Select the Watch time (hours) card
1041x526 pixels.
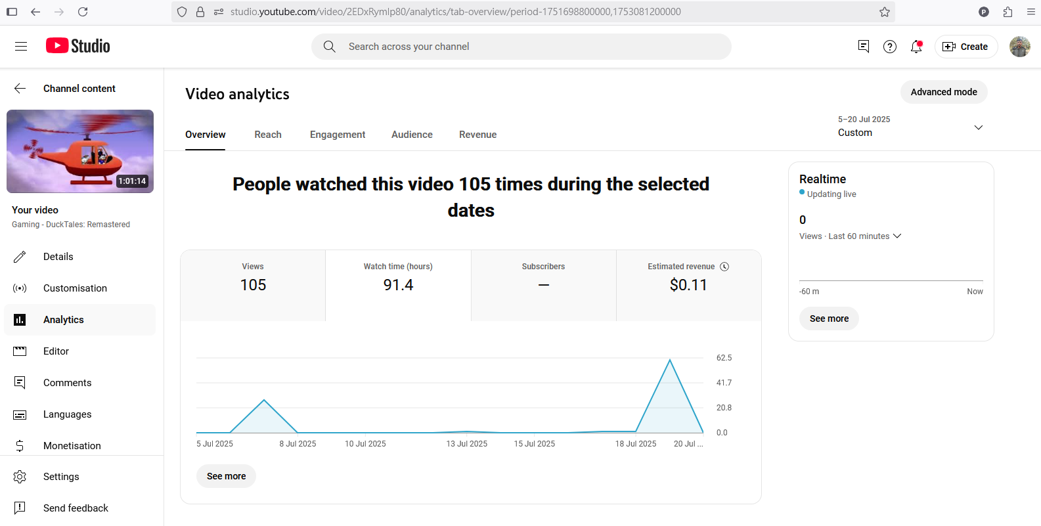coord(398,286)
